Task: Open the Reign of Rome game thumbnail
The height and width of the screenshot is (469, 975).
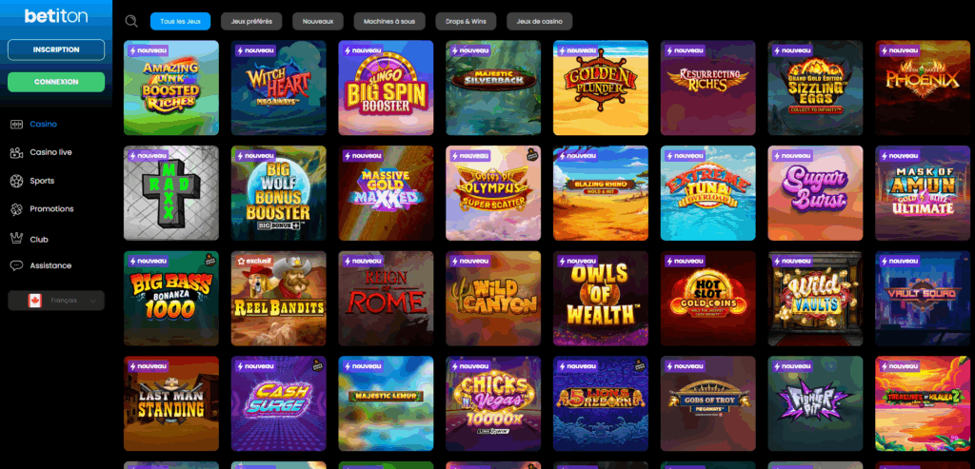Action: click(386, 298)
